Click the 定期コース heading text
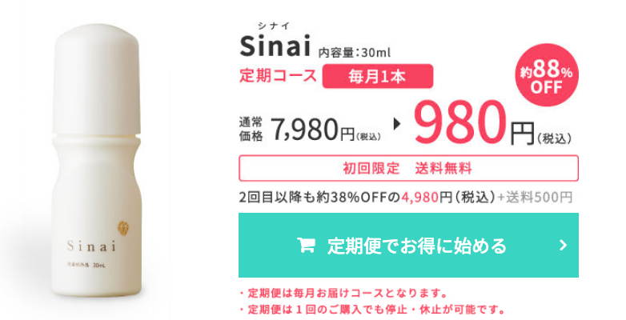The width and height of the screenshot is (626, 320). click(278, 76)
